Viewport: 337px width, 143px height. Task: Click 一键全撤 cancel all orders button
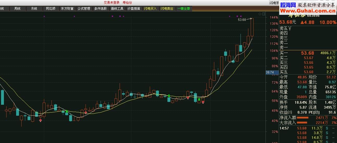click(184, 9)
